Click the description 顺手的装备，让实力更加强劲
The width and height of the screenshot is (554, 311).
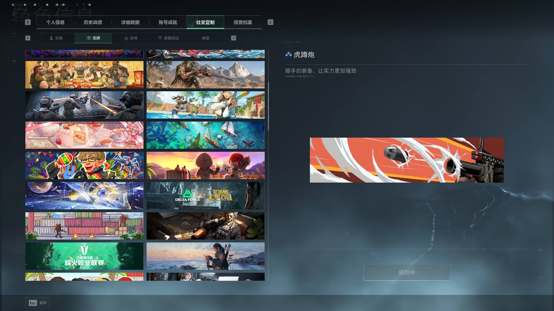tap(321, 71)
